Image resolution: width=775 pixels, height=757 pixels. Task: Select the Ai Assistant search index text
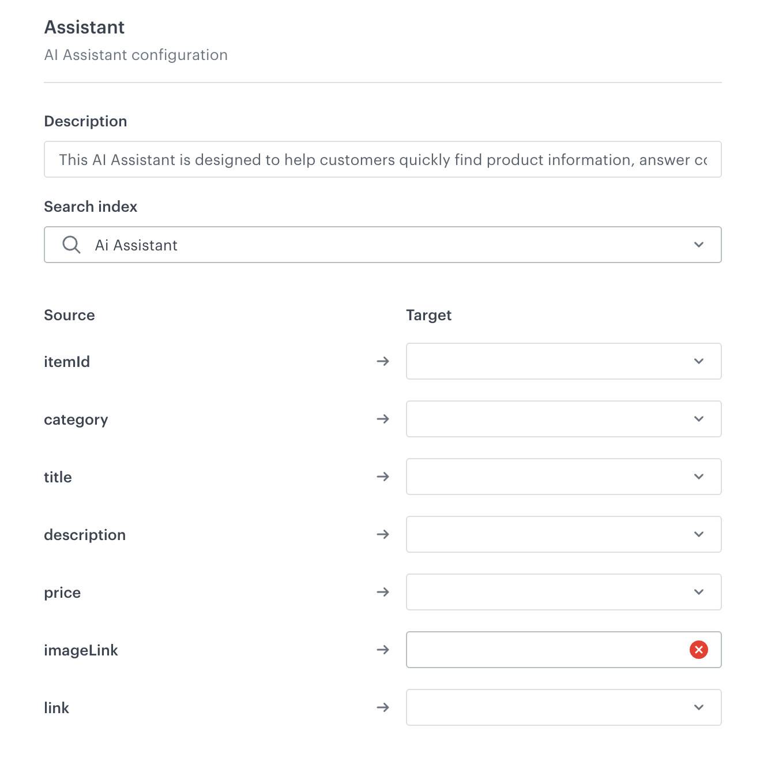(136, 245)
